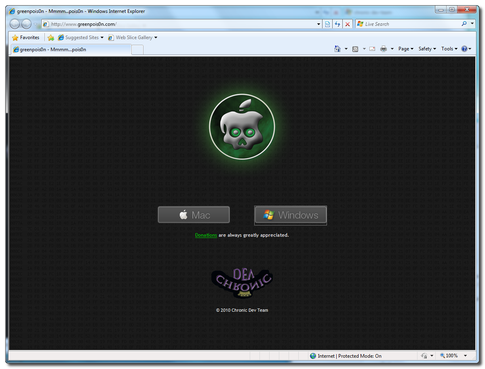
Task: Click Protected Mode: On status text
Action: (x=360, y=356)
